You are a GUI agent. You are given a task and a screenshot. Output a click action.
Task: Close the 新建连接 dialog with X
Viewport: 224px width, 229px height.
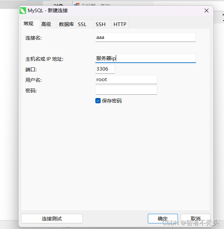[x=207, y=11]
